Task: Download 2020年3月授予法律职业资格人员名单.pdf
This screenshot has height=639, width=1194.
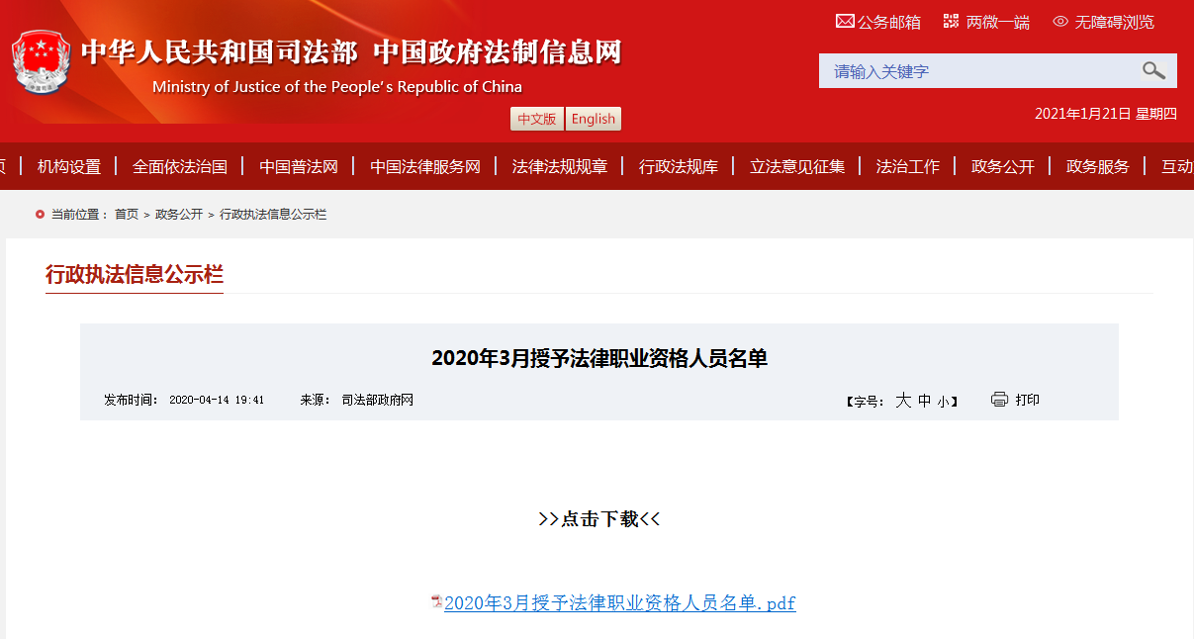Action: click(x=619, y=603)
